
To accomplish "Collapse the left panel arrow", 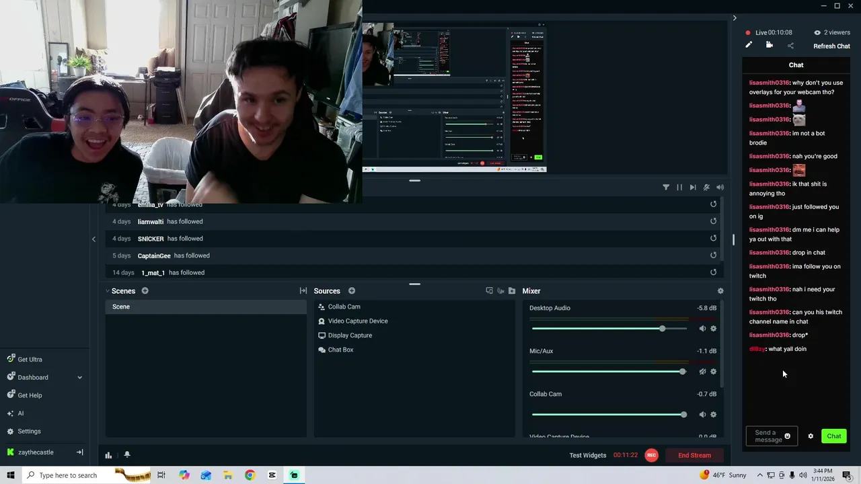I will point(93,239).
